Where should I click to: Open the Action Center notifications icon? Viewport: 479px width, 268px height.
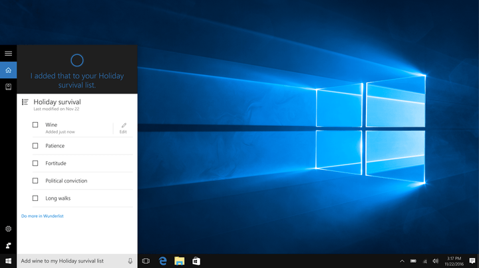pyautogui.click(x=472, y=261)
